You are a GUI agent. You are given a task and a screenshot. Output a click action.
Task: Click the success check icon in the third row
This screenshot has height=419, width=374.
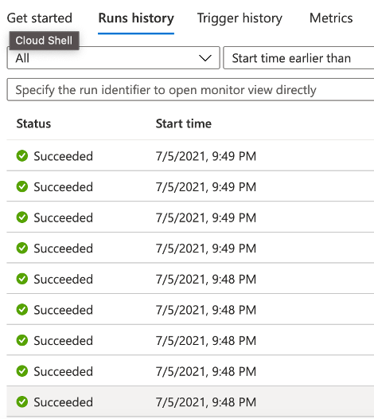tap(22, 217)
